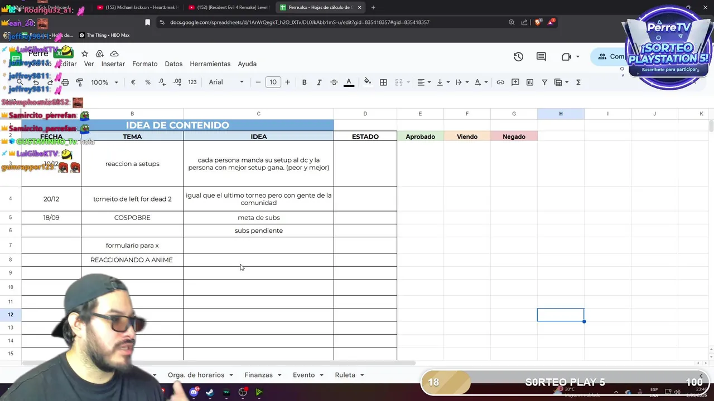Open Steam from the taskbar
714x401 pixels.
pos(210,392)
